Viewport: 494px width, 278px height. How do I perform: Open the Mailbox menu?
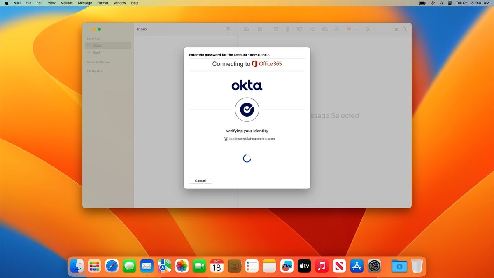(x=67, y=3)
